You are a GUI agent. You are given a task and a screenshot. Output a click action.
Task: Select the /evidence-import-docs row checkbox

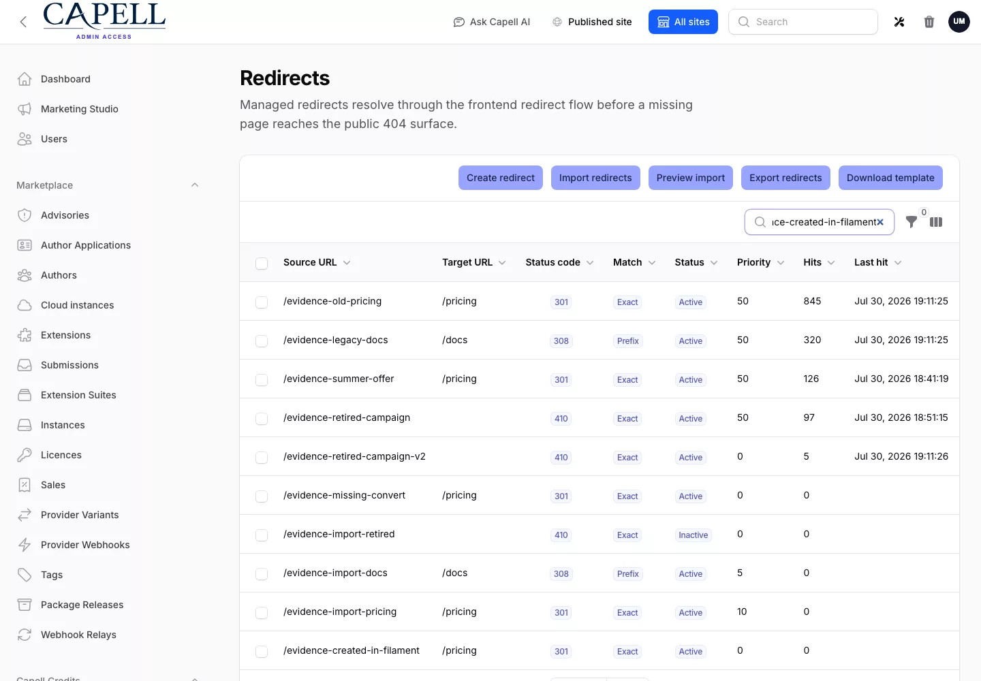tap(262, 573)
